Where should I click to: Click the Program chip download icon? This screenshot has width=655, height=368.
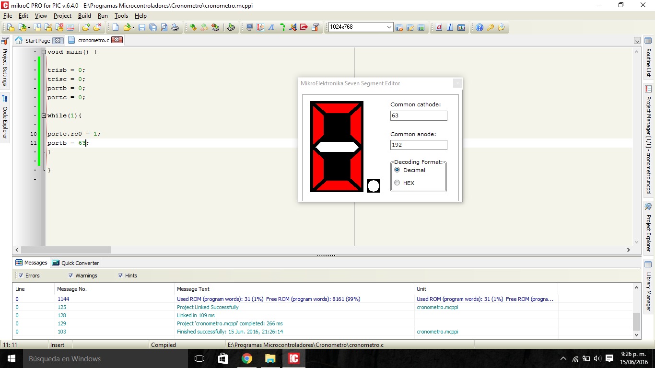[231, 27]
